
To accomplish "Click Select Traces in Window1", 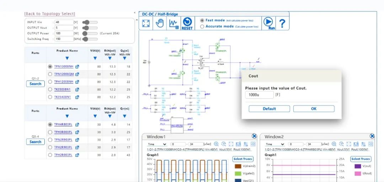I will [x=243, y=159].
